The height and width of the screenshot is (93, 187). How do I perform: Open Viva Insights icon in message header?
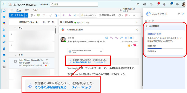click(126, 38)
